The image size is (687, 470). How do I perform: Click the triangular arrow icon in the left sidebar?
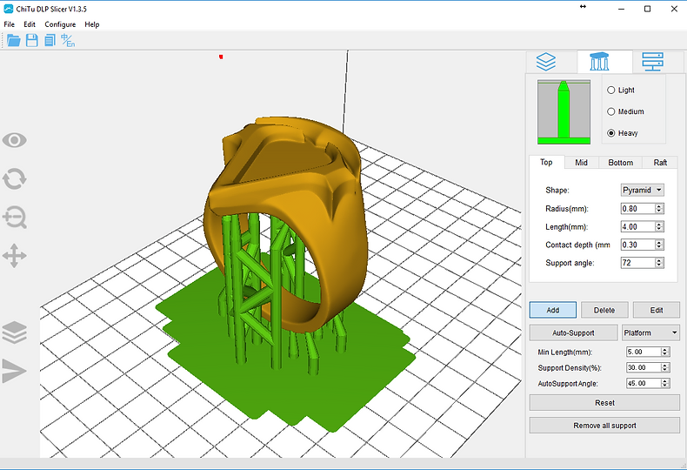[x=15, y=371]
